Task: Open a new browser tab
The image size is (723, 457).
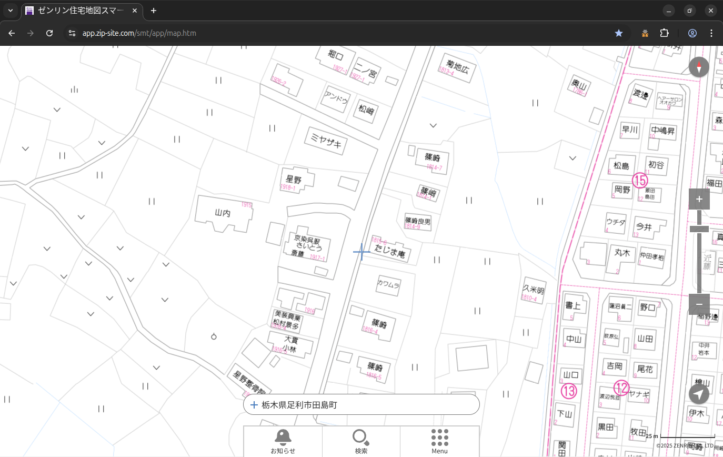Action: pos(154,11)
